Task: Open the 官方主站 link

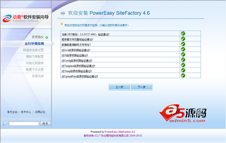Action: pos(12,112)
